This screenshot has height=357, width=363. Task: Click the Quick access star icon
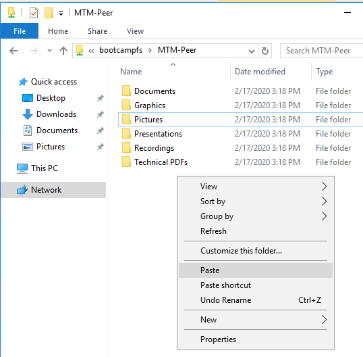(23, 82)
